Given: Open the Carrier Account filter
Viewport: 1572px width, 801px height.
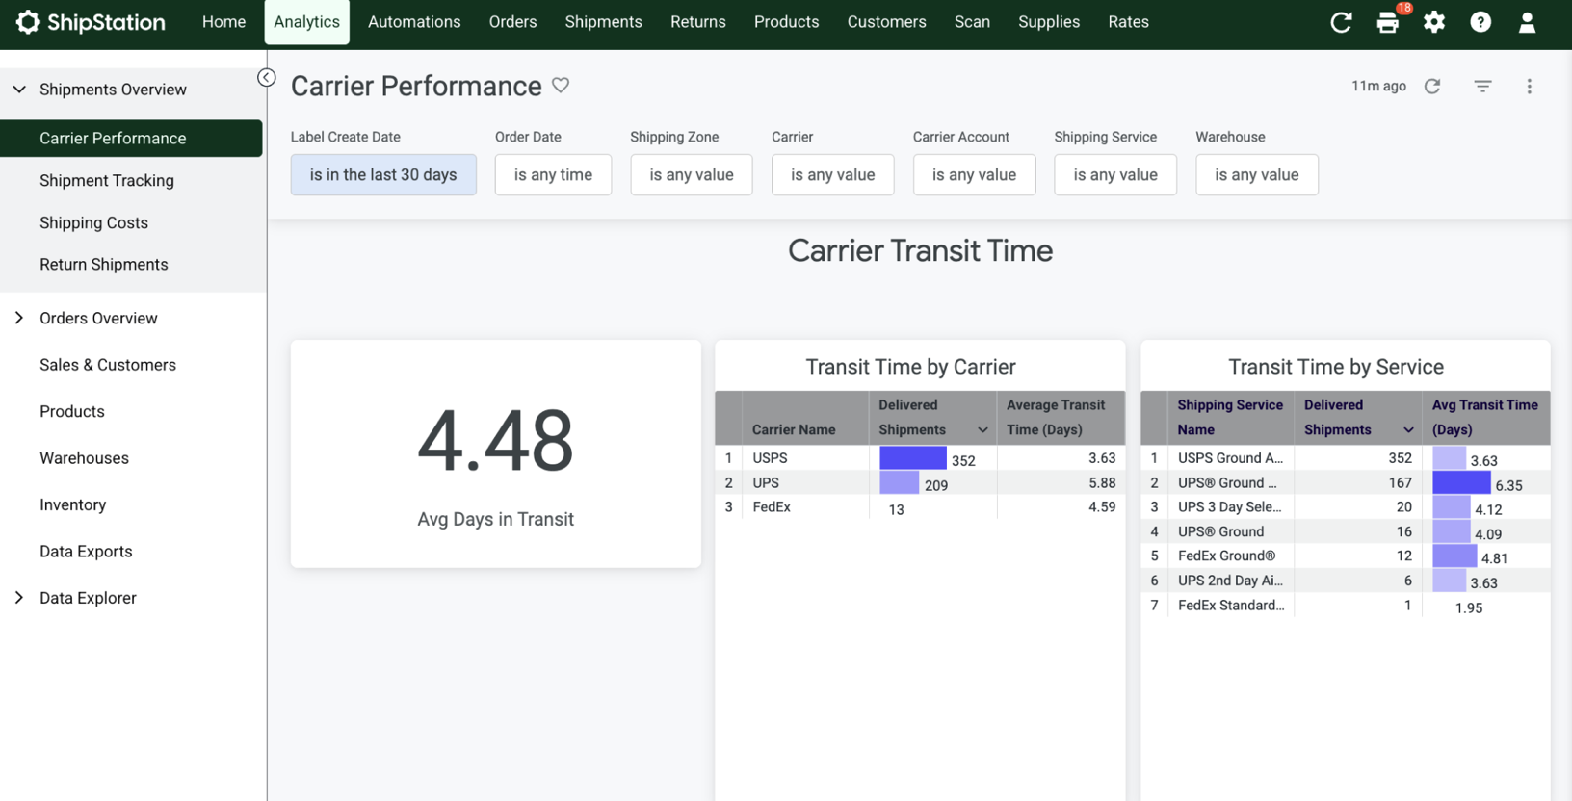Looking at the screenshot, I should [x=974, y=174].
